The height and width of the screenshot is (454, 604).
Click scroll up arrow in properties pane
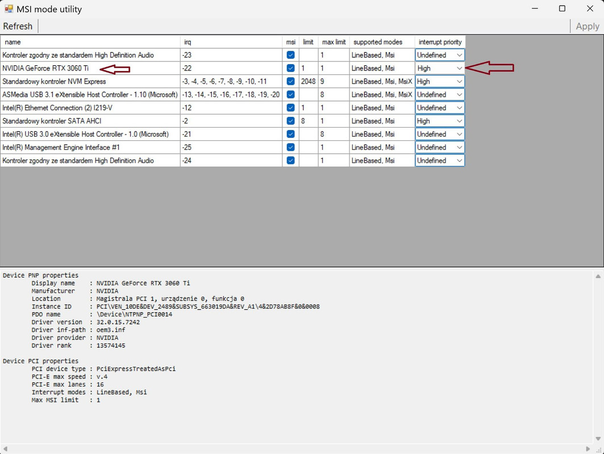[598, 276]
